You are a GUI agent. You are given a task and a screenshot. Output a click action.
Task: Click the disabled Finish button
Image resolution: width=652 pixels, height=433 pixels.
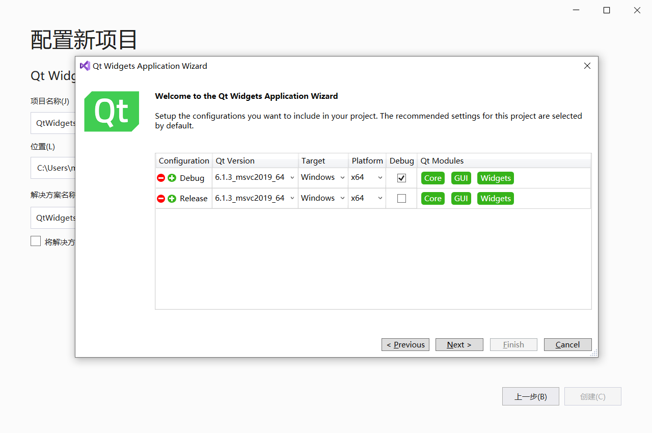pyautogui.click(x=513, y=344)
